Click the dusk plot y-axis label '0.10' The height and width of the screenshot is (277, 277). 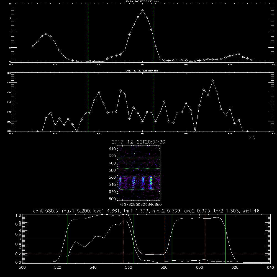9,112
